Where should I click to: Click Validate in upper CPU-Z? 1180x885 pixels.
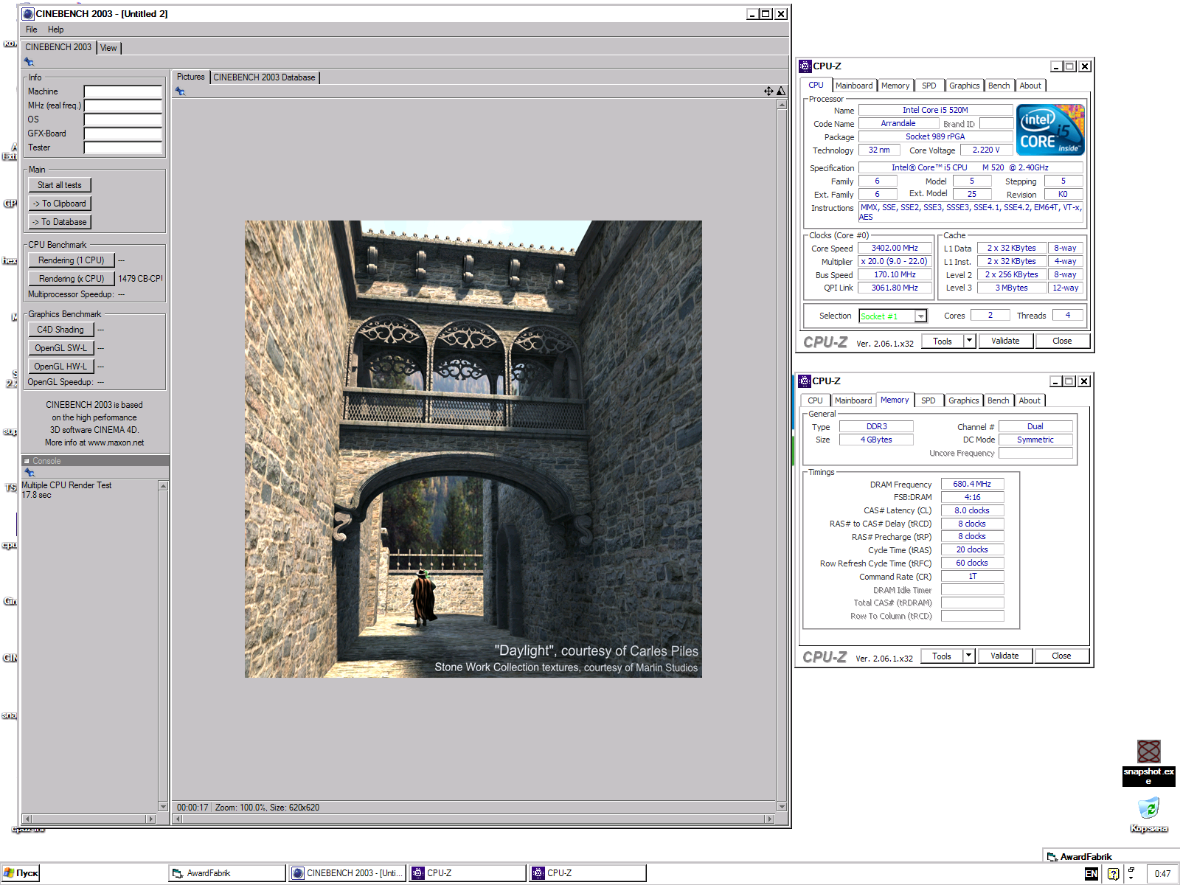[1006, 341]
